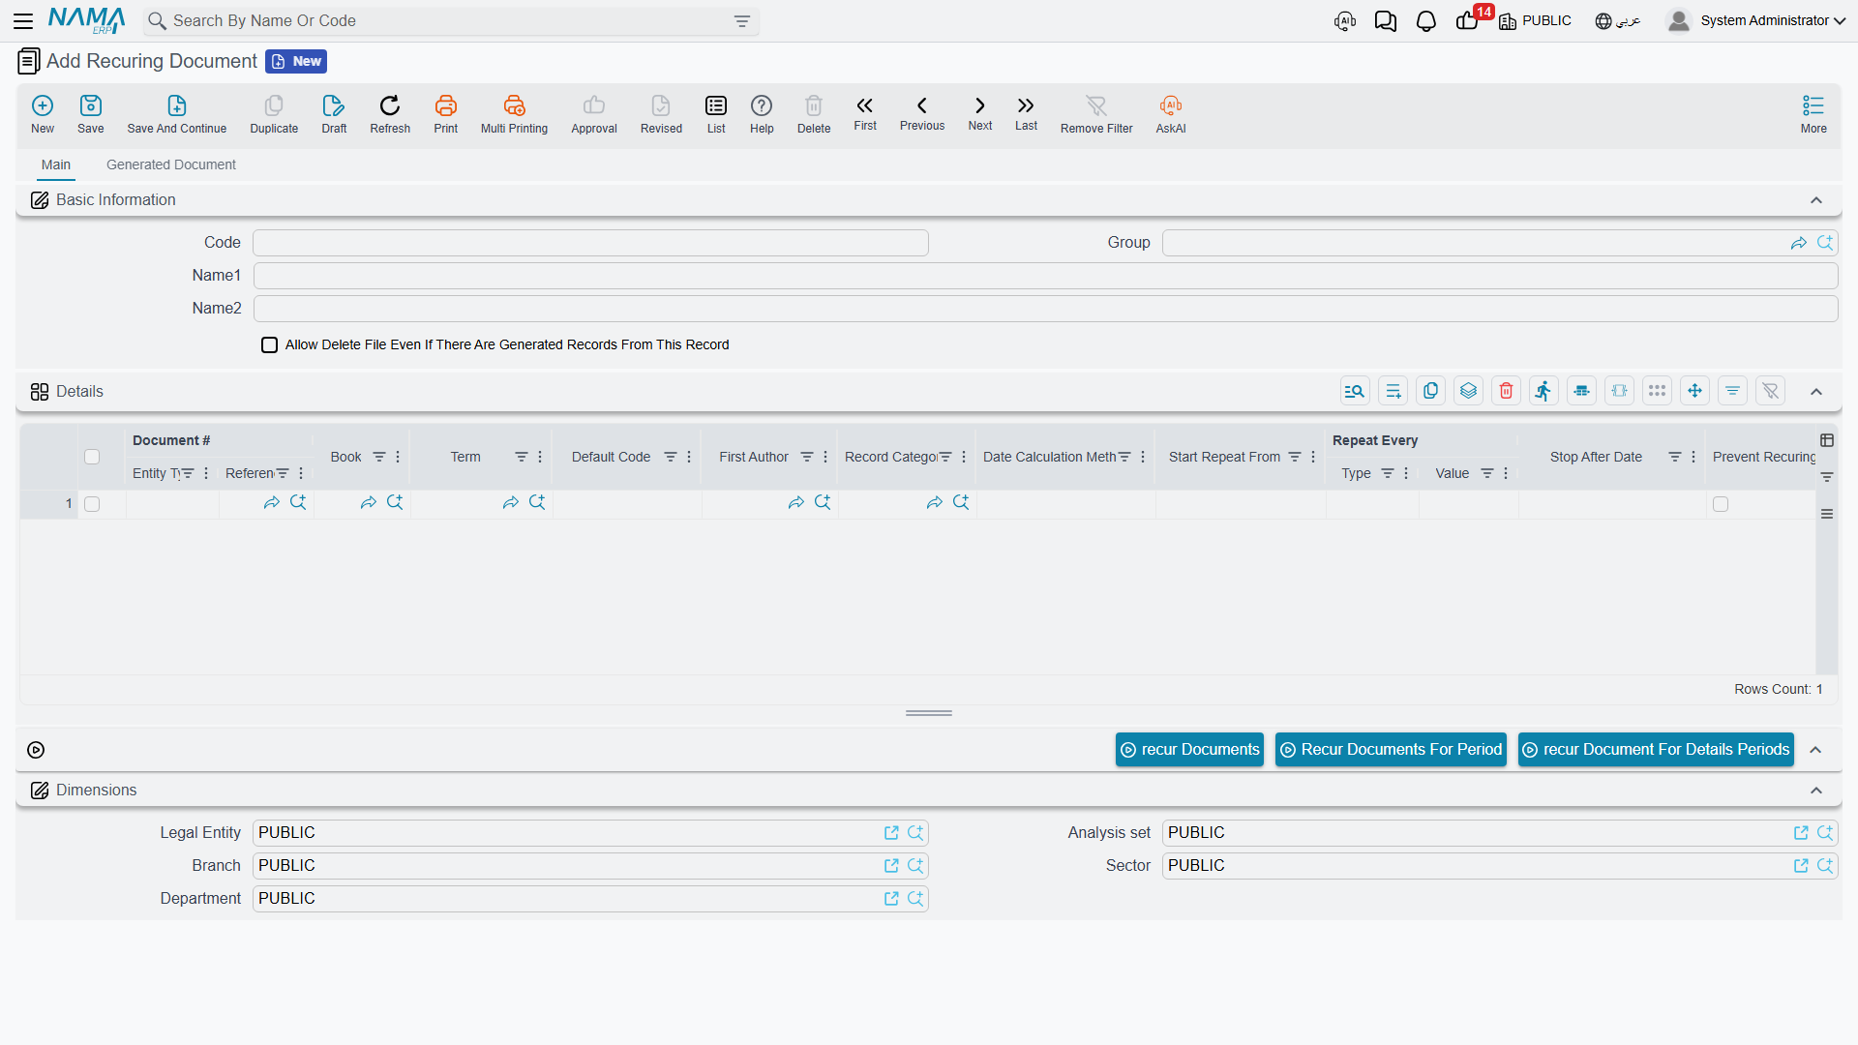Screen dimensions: 1858x1045
Task: Open Legal Entity record link icon
Action: pos(891,833)
